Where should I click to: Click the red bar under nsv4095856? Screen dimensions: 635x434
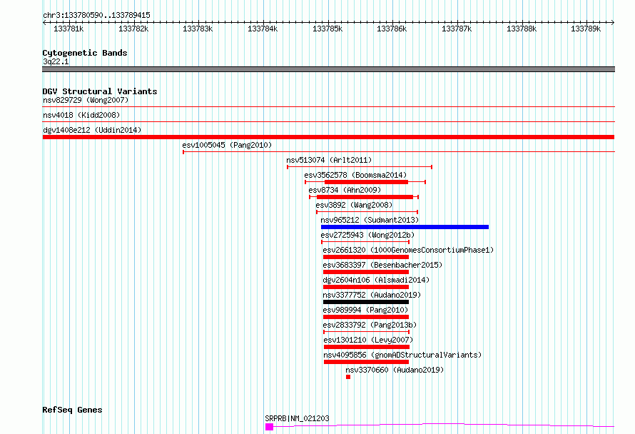[366, 362]
